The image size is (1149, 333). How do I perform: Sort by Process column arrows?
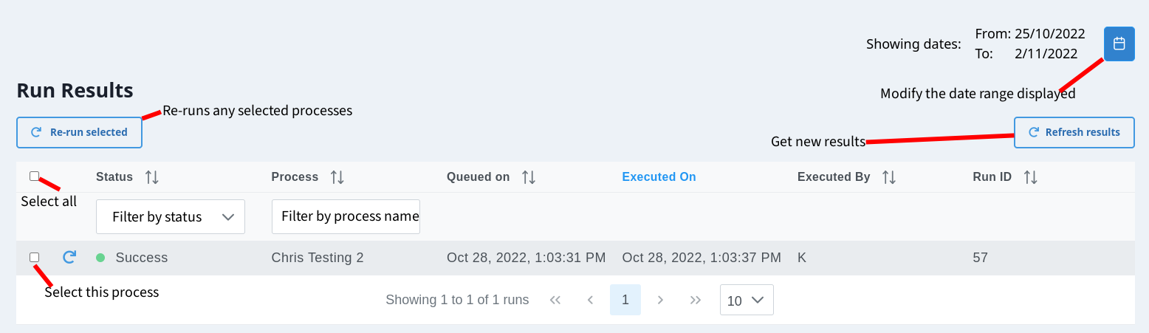[x=337, y=177]
